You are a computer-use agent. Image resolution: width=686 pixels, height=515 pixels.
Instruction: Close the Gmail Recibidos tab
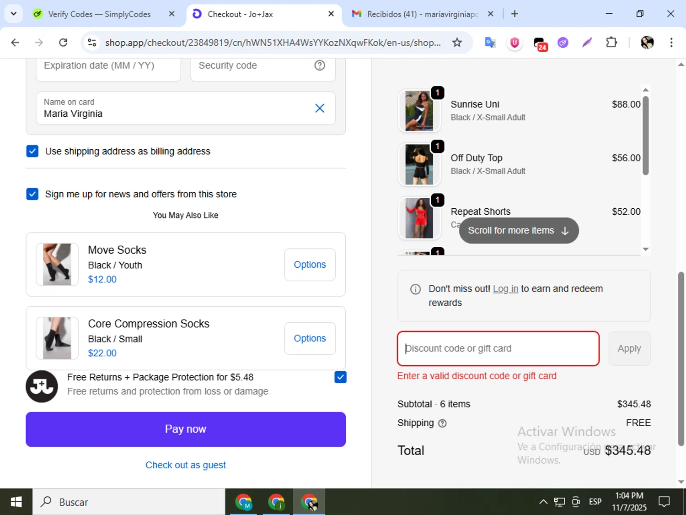pyautogui.click(x=490, y=14)
